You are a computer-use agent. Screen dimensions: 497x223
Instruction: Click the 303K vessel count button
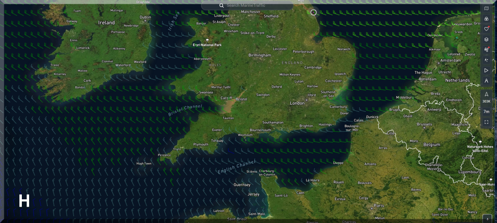(x=486, y=101)
